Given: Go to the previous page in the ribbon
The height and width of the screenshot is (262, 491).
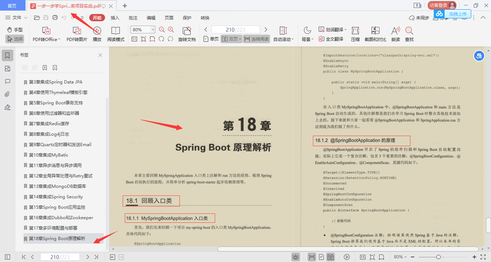Looking at the screenshot, I should pos(206,30).
